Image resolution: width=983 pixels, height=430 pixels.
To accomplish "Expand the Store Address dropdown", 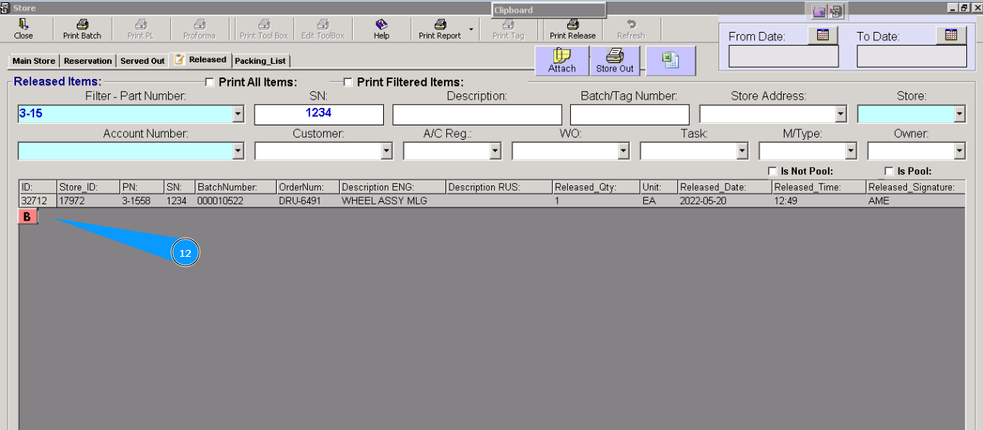I will tap(841, 114).
